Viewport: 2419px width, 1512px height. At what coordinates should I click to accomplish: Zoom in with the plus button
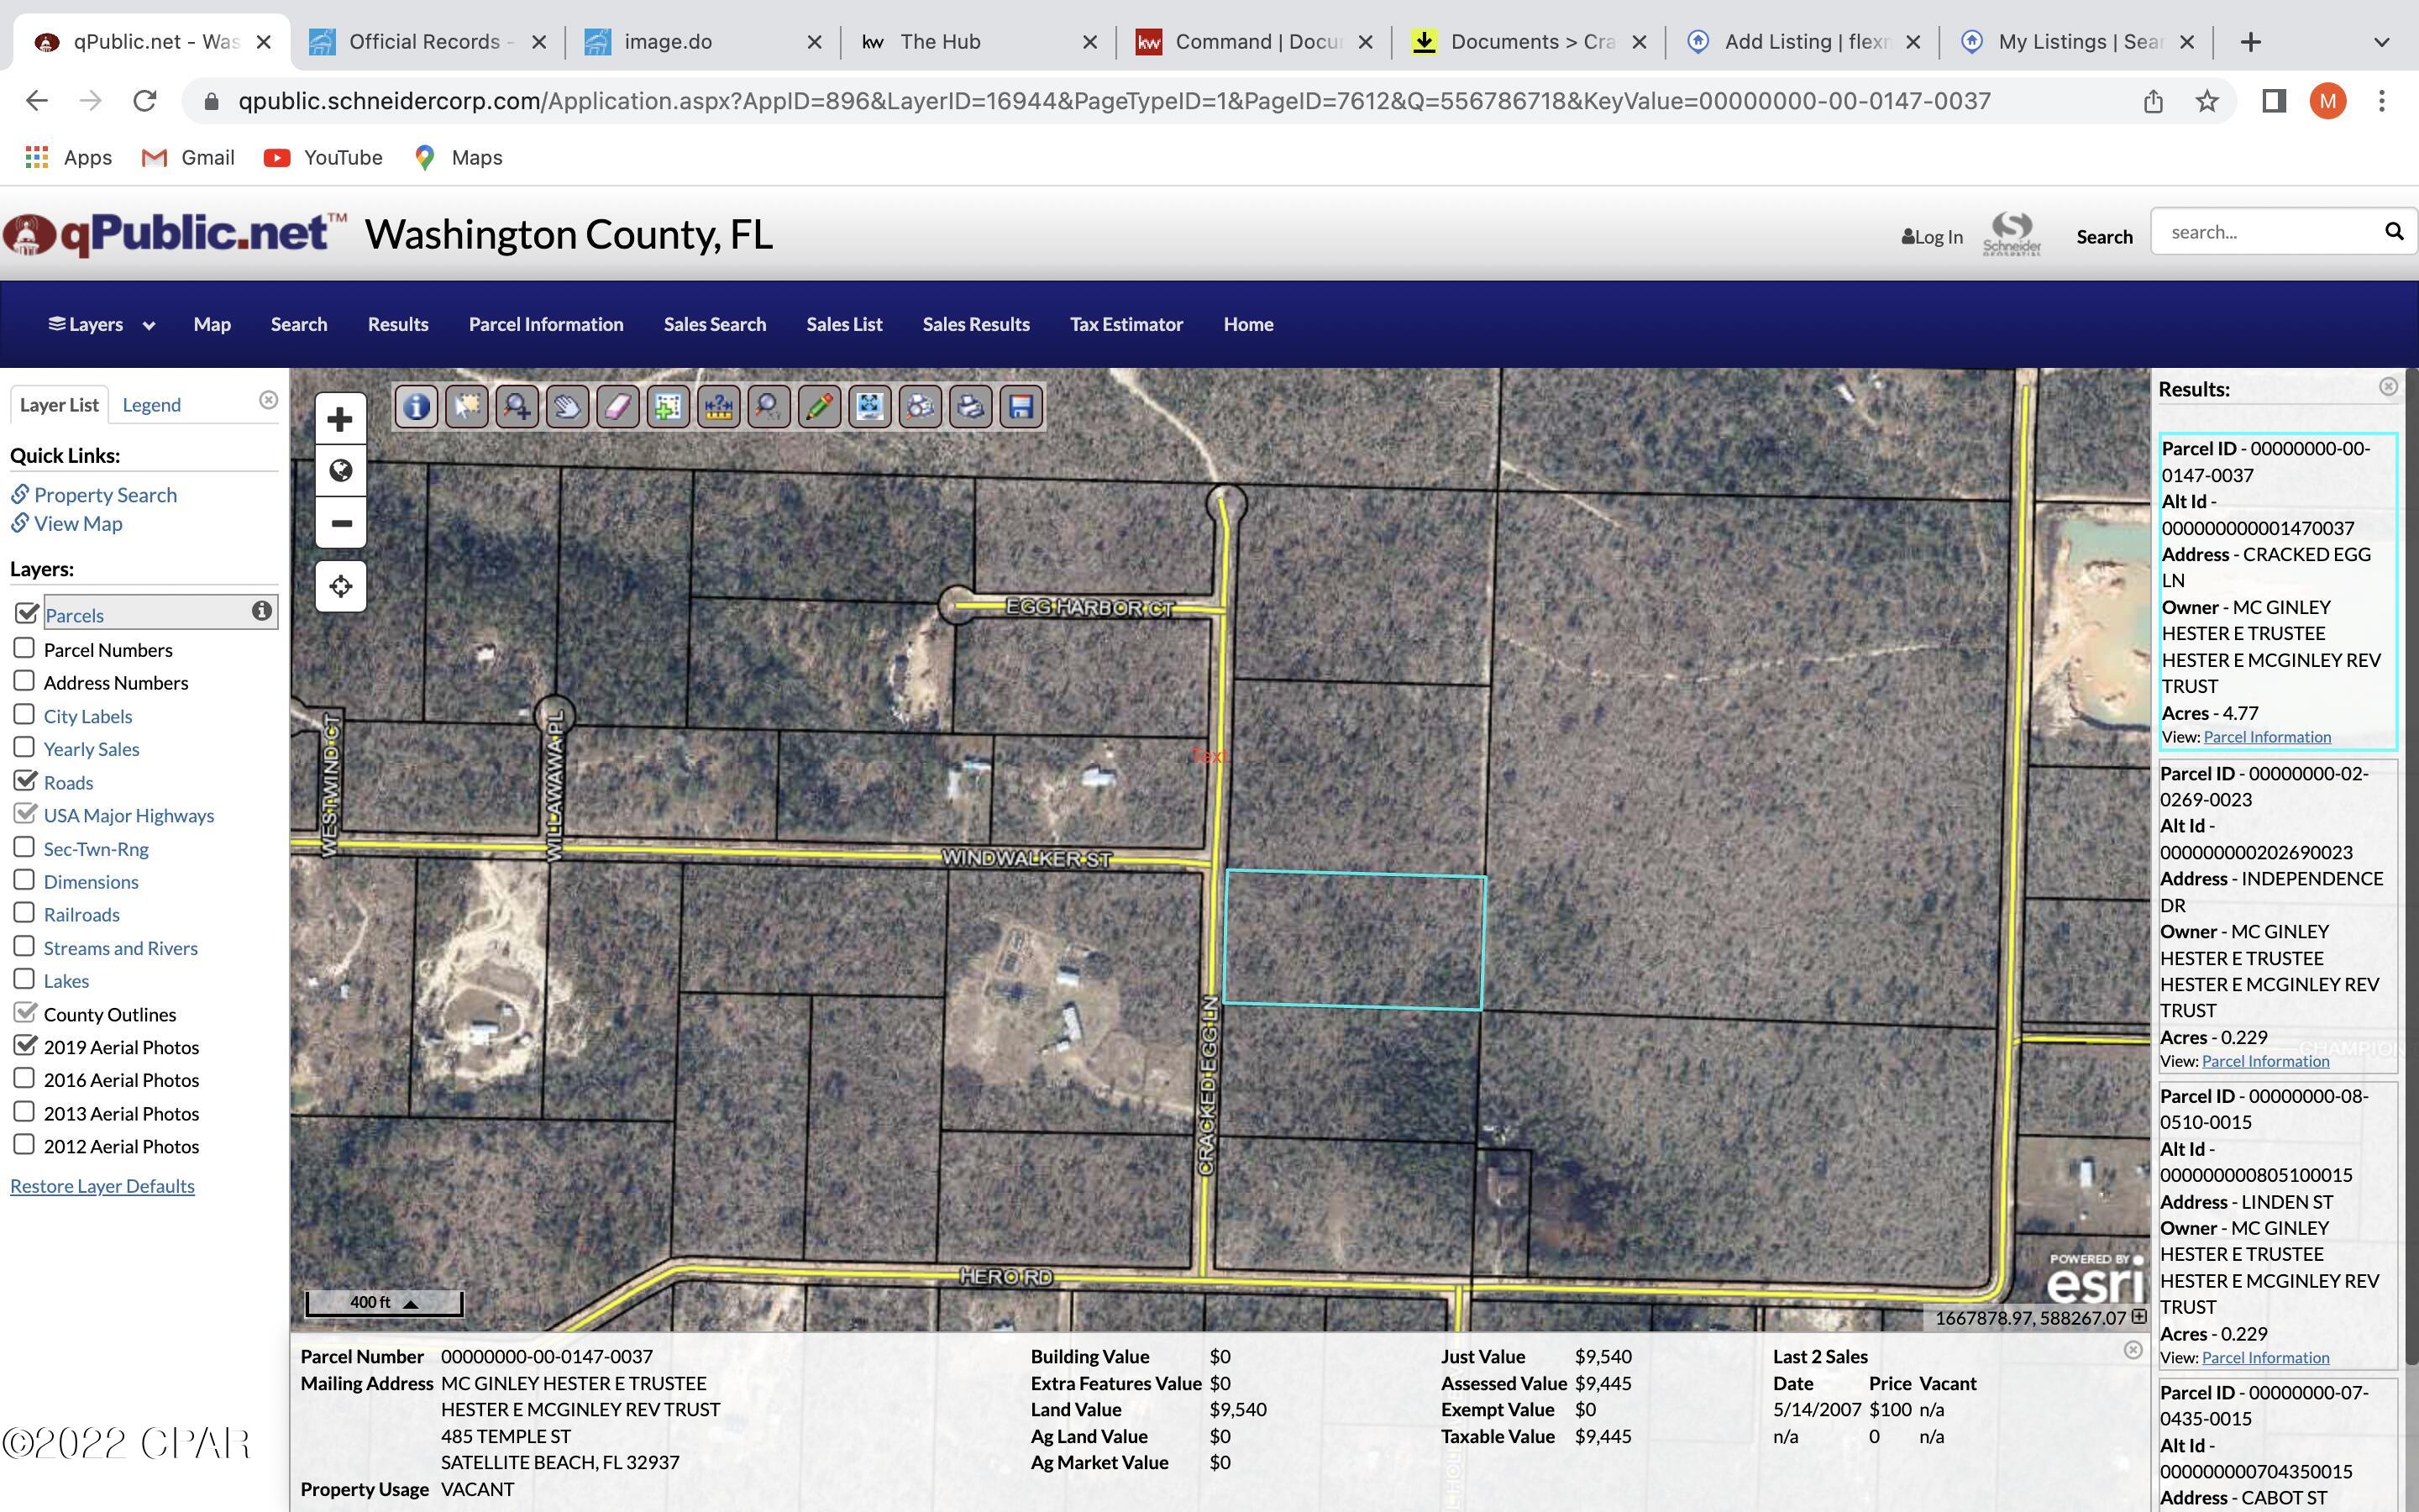(340, 419)
